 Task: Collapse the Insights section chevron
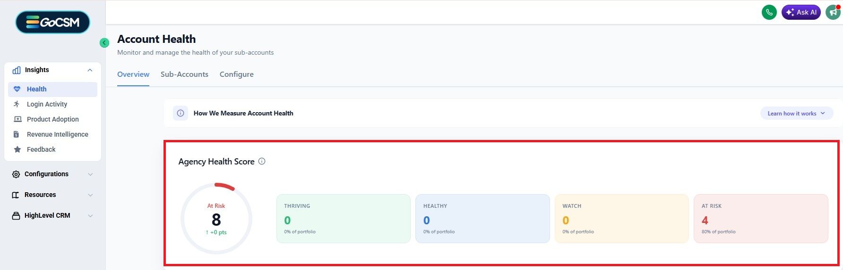click(x=90, y=70)
